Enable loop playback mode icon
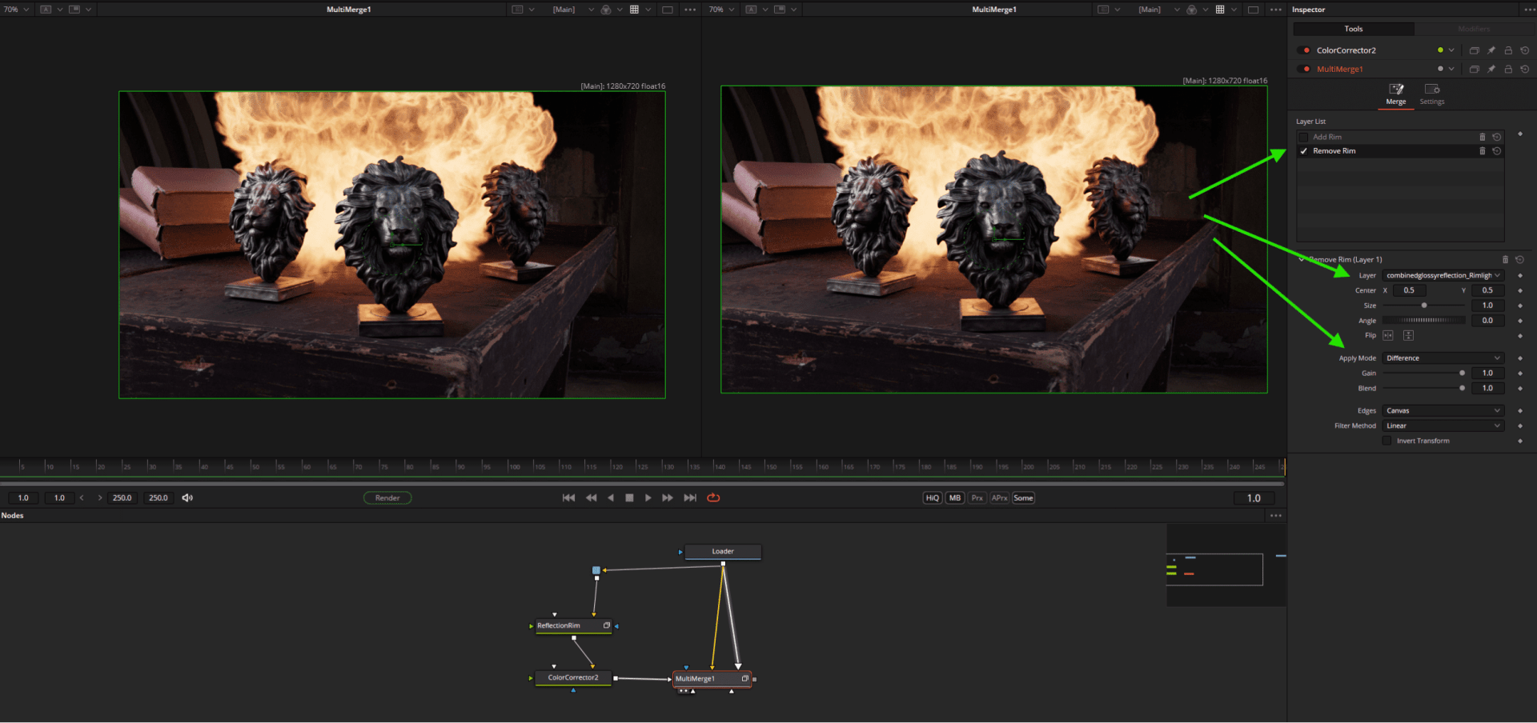The height and width of the screenshot is (723, 1537). point(713,498)
